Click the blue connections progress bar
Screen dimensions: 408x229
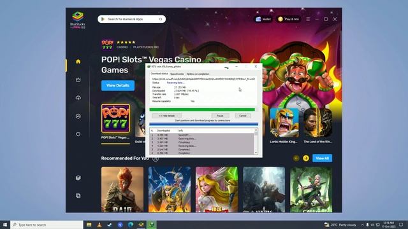(x=204, y=124)
